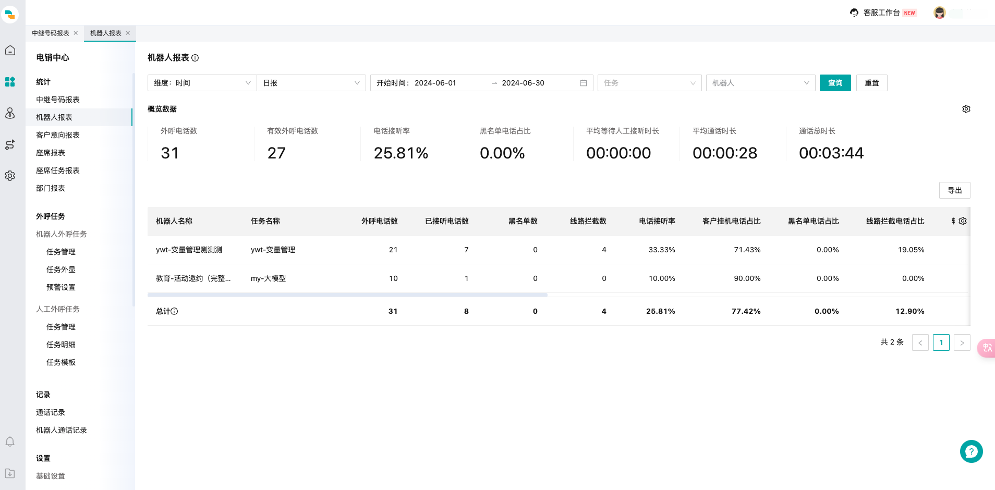This screenshot has width=995, height=490.
Task: Open the download inbox icon at bottom
Action: [10, 473]
